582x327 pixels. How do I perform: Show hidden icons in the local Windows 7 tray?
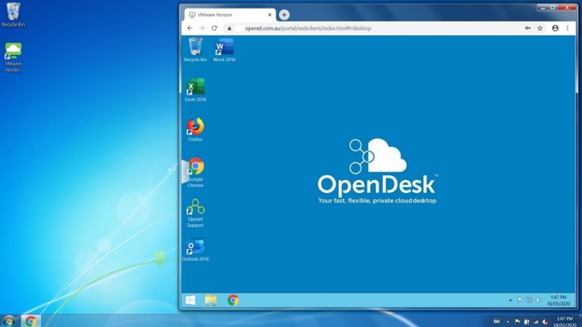tap(507, 322)
